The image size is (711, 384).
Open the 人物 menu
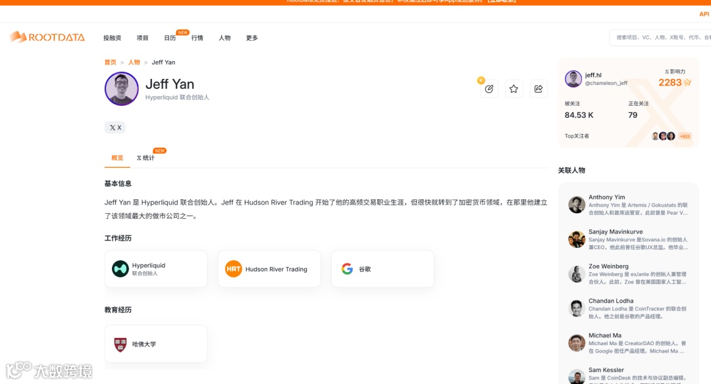point(224,38)
